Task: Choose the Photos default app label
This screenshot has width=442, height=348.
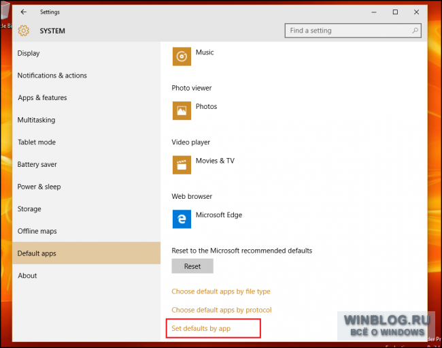Action: coord(206,106)
